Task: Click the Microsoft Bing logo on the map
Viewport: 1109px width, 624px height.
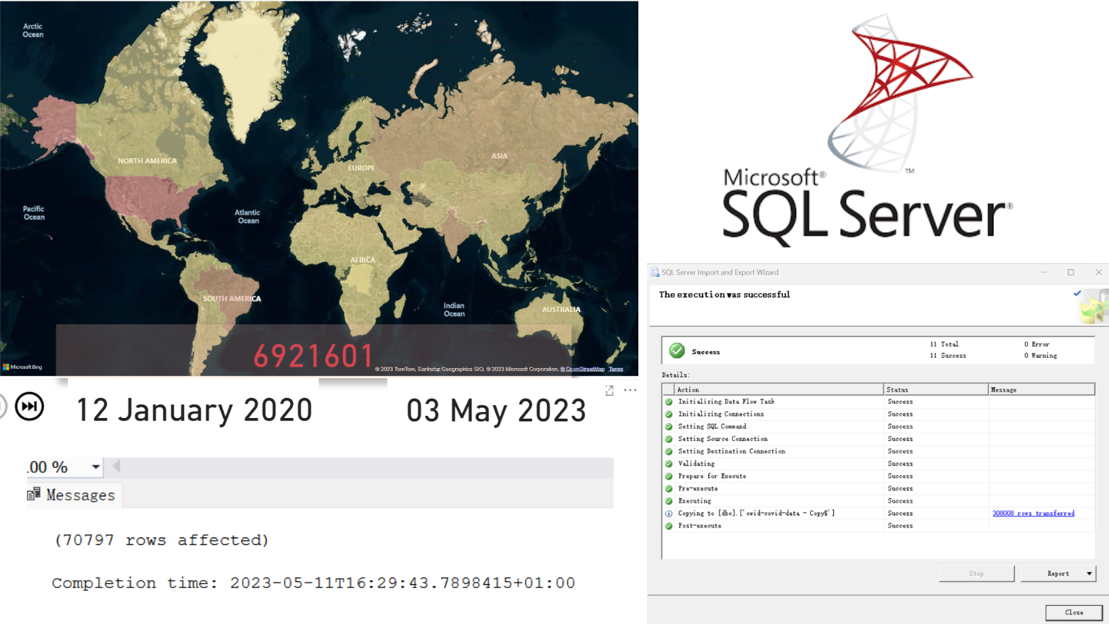Action: click(22, 367)
